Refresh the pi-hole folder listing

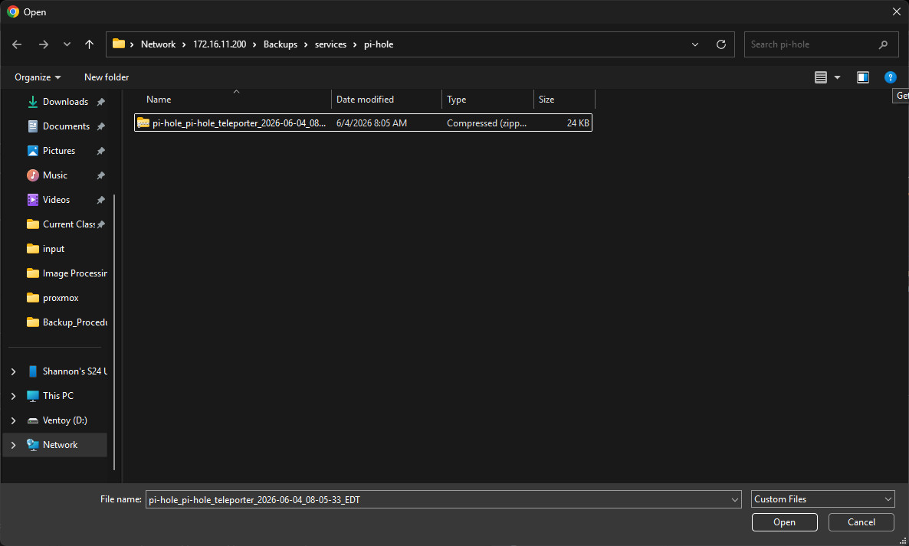(x=721, y=44)
